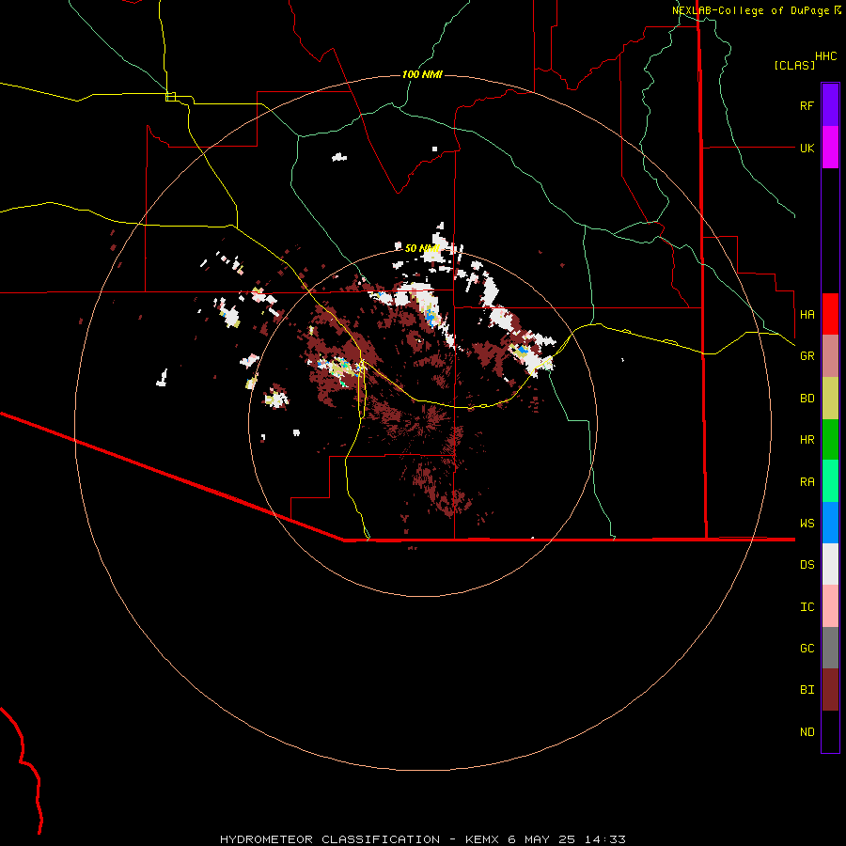
Task: Click the BD legend label
Action: 807,399
